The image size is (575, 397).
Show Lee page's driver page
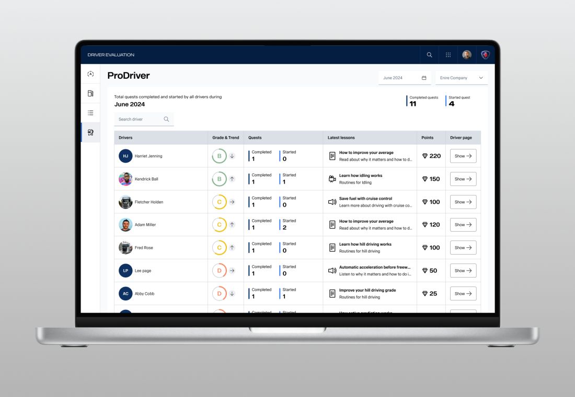tap(463, 271)
